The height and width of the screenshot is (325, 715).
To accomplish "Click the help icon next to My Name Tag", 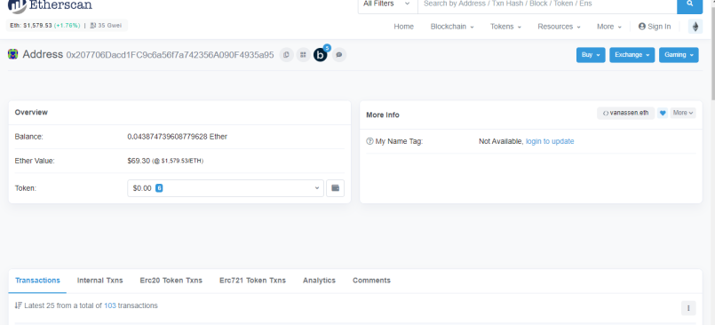I will coord(369,141).
